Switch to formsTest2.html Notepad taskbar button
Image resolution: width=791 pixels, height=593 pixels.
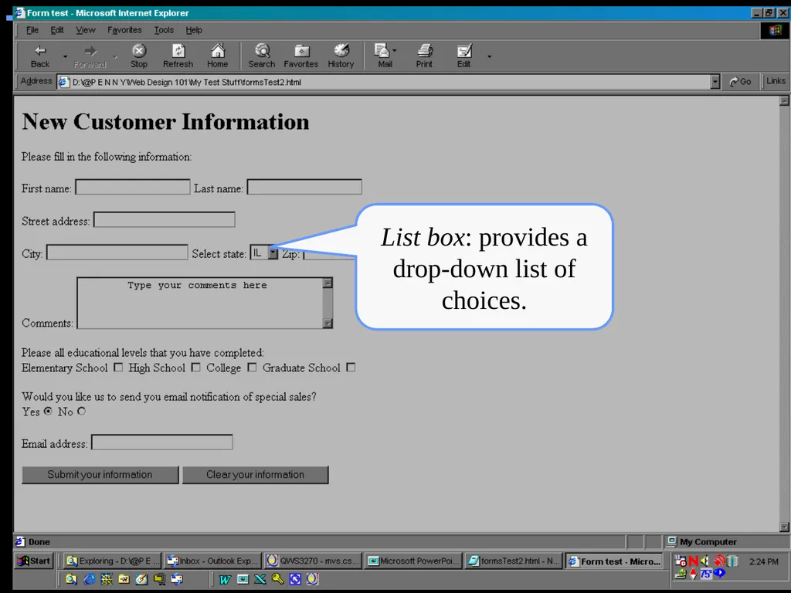(x=513, y=561)
